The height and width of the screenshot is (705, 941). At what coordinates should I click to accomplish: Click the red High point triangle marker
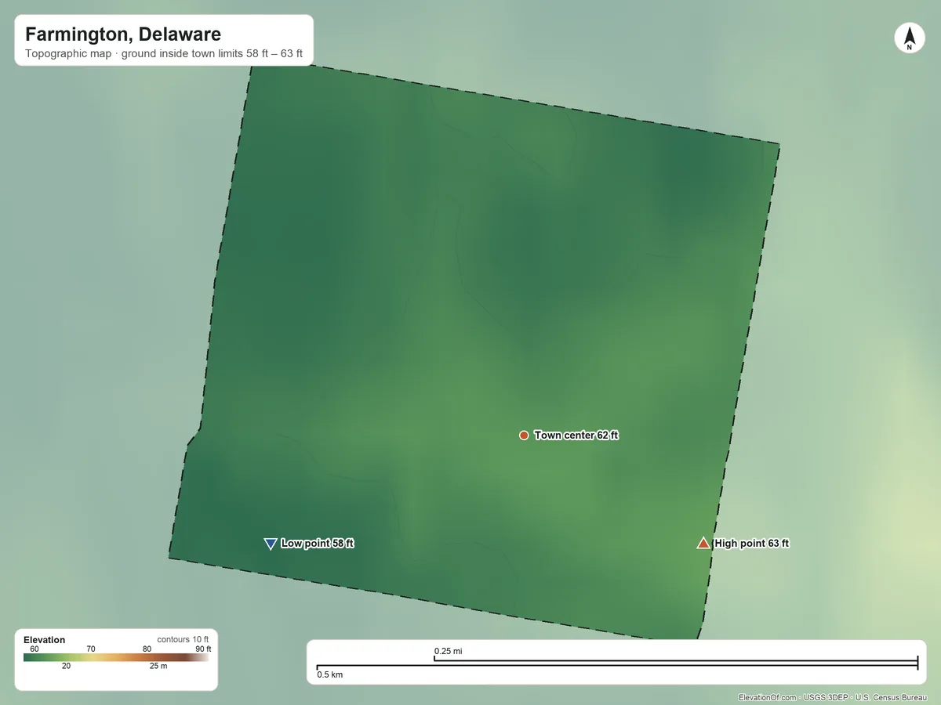(x=703, y=543)
